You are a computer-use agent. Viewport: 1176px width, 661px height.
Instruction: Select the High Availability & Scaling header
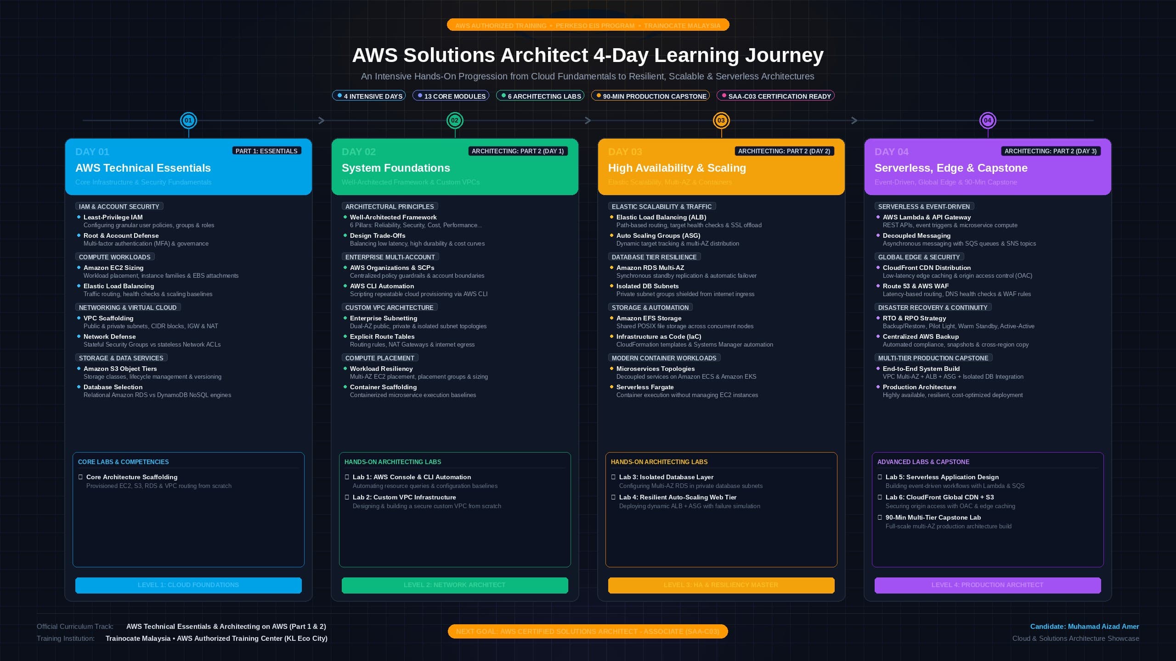pyautogui.click(x=721, y=167)
